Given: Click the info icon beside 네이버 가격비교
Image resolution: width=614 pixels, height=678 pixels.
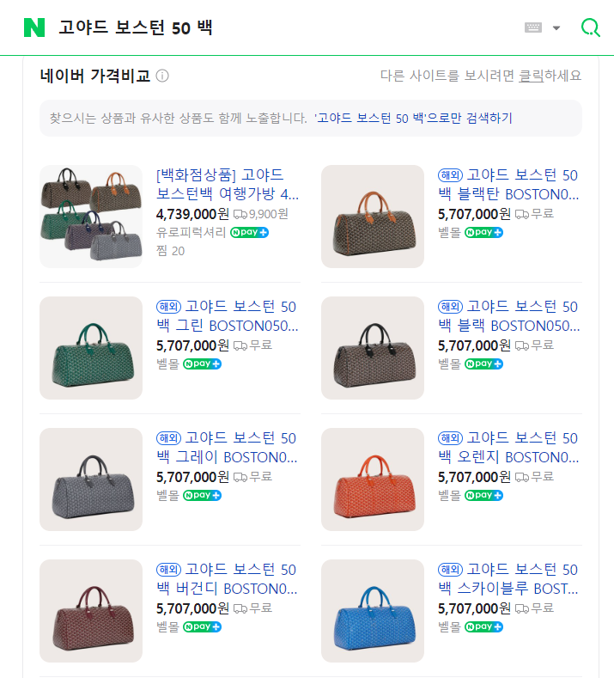Looking at the screenshot, I should click(x=162, y=76).
